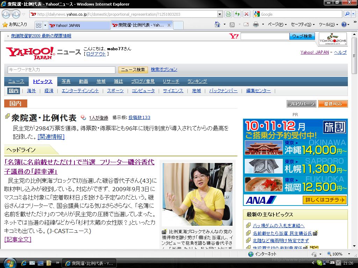
Task: Click the Print printer icon
Action: coord(256,24)
